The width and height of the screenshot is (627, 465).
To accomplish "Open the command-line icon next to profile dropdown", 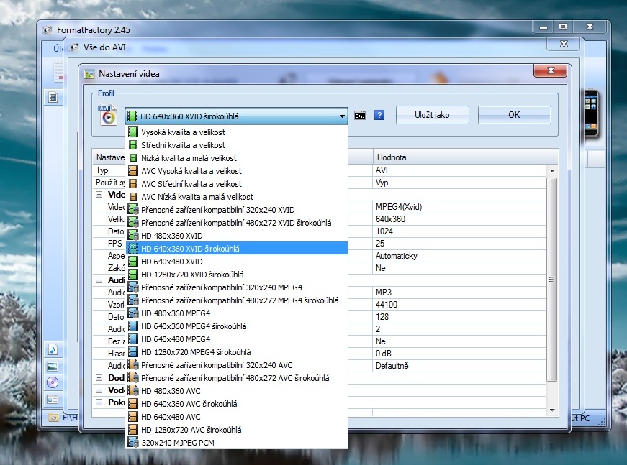I will [360, 115].
